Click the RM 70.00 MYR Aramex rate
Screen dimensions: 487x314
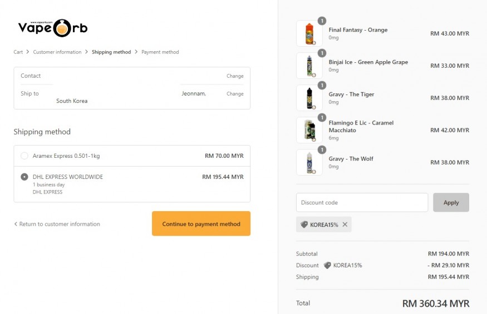tap(224, 156)
